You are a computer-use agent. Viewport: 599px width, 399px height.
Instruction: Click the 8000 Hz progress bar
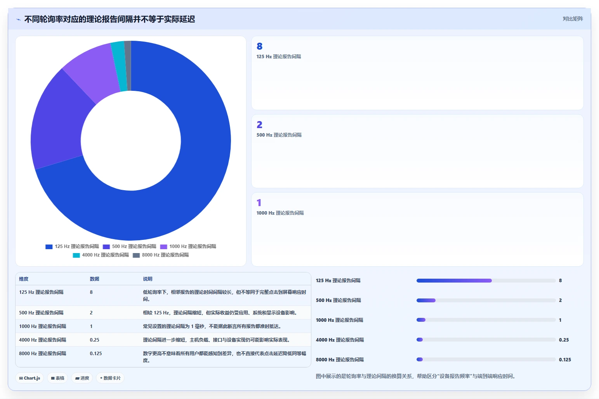(486, 359)
